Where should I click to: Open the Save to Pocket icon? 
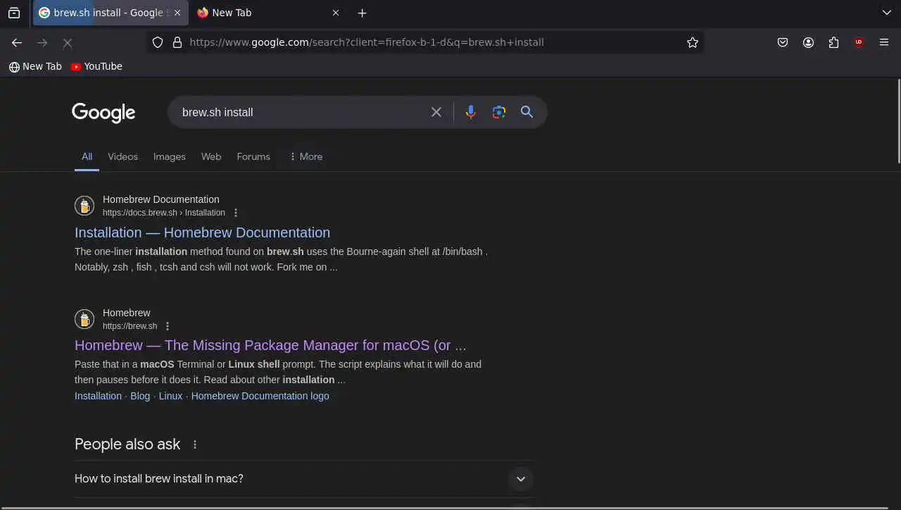coord(783,42)
